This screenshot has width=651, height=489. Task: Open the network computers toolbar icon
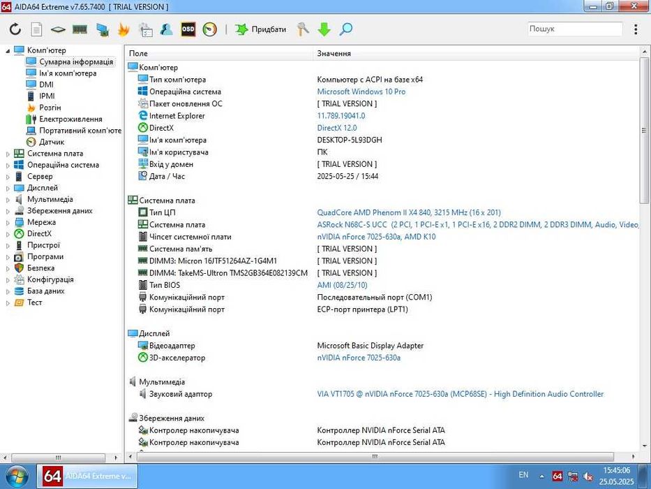(x=102, y=29)
